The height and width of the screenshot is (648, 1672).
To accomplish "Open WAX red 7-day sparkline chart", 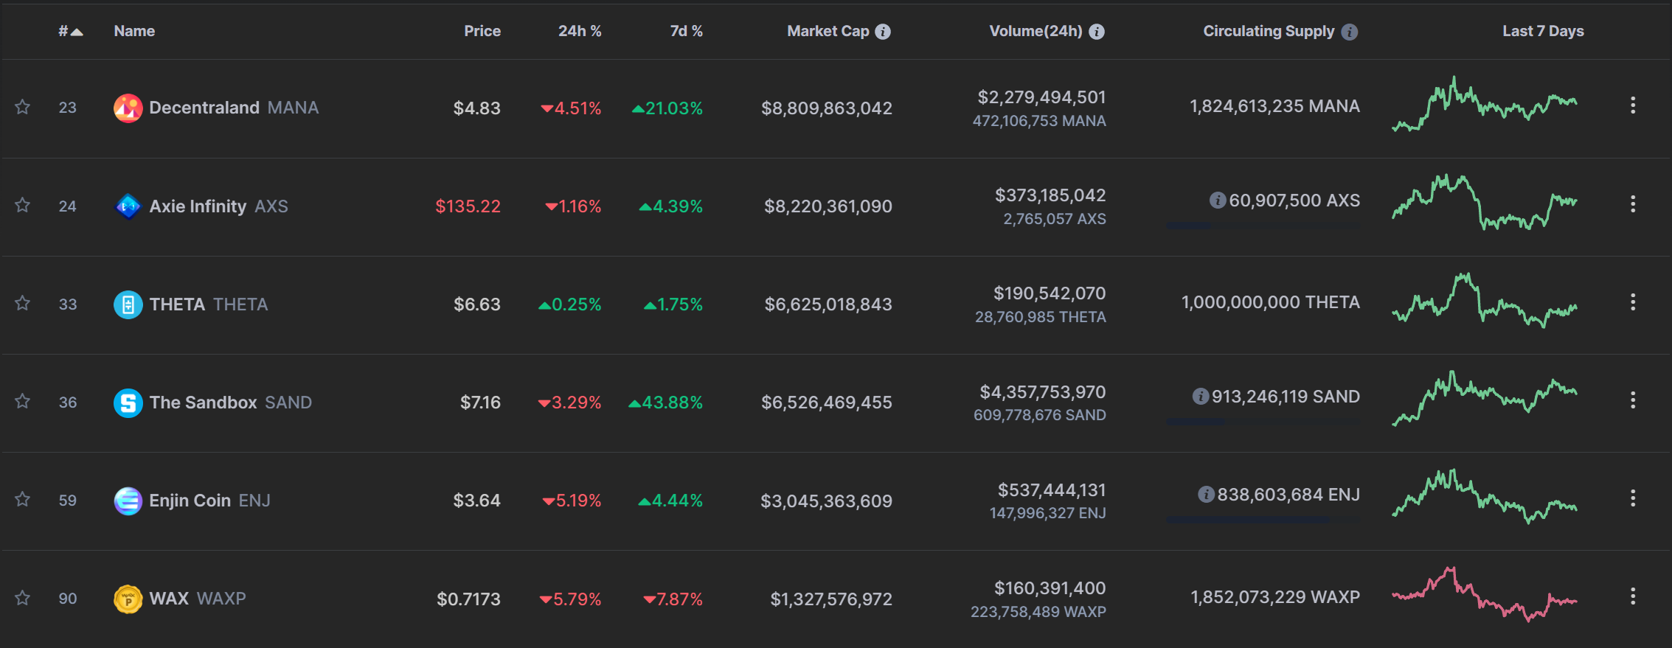I will [1485, 594].
